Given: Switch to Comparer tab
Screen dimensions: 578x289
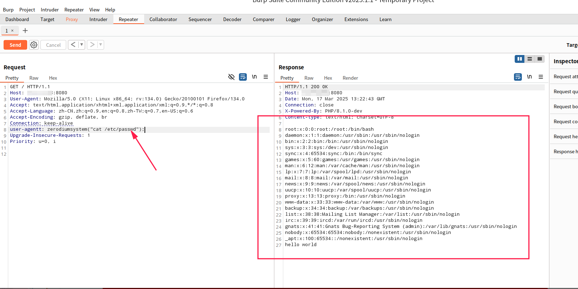Looking at the screenshot, I should click(x=264, y=19).
